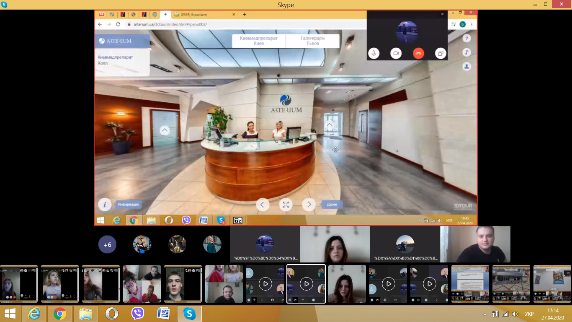Click the 'Информация' label button
This screenshot has height=322, width=572.
click(128, 205)
